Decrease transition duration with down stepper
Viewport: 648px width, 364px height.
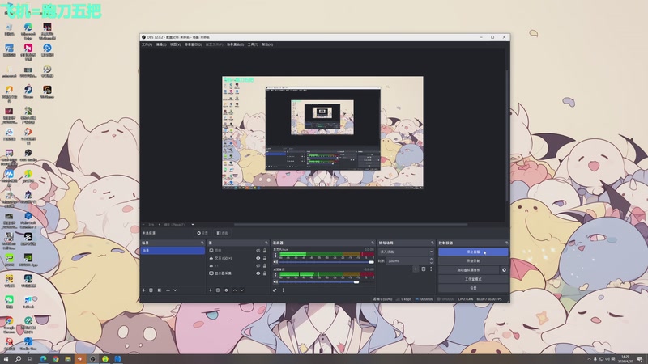(431, 263)
